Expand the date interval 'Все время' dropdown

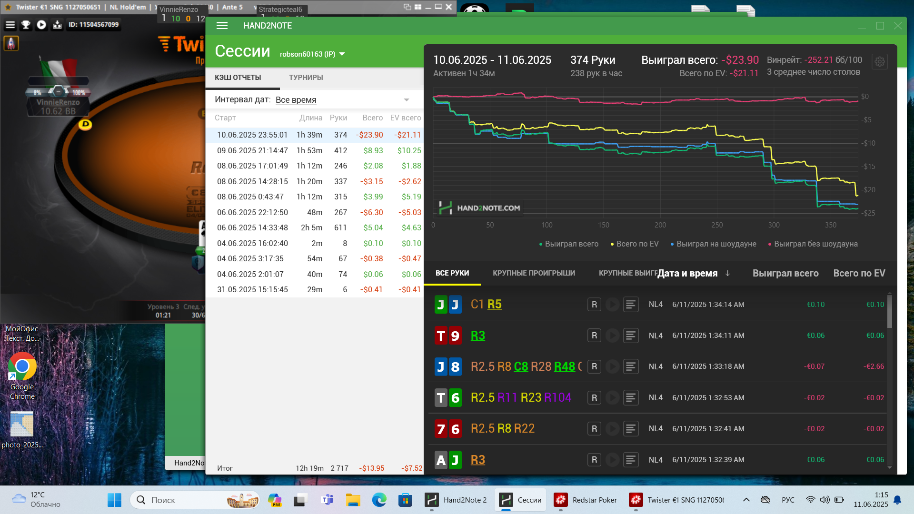tap(343, 99)
